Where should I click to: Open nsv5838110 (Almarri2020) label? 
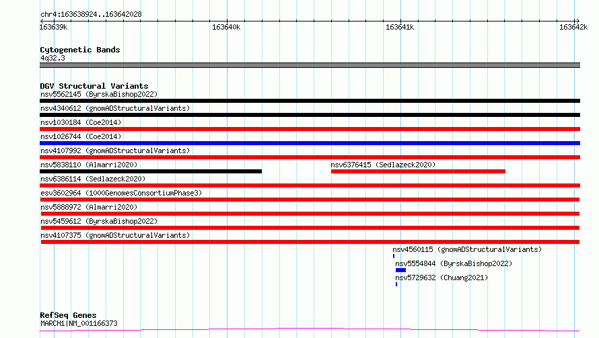[x=89, y=165]
